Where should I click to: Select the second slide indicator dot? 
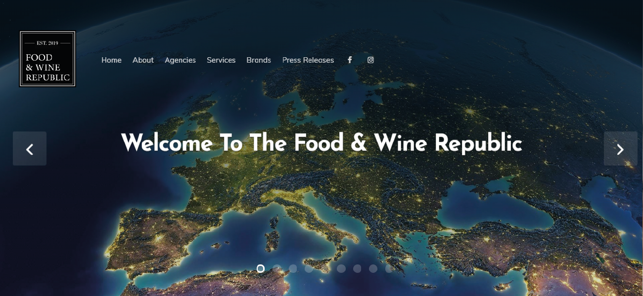click(x=277, y=268)
